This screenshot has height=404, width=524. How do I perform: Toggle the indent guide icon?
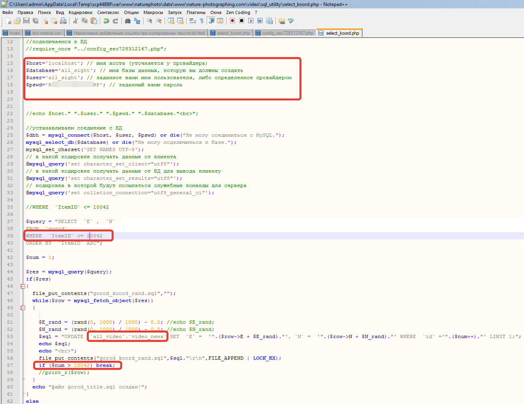211,21
